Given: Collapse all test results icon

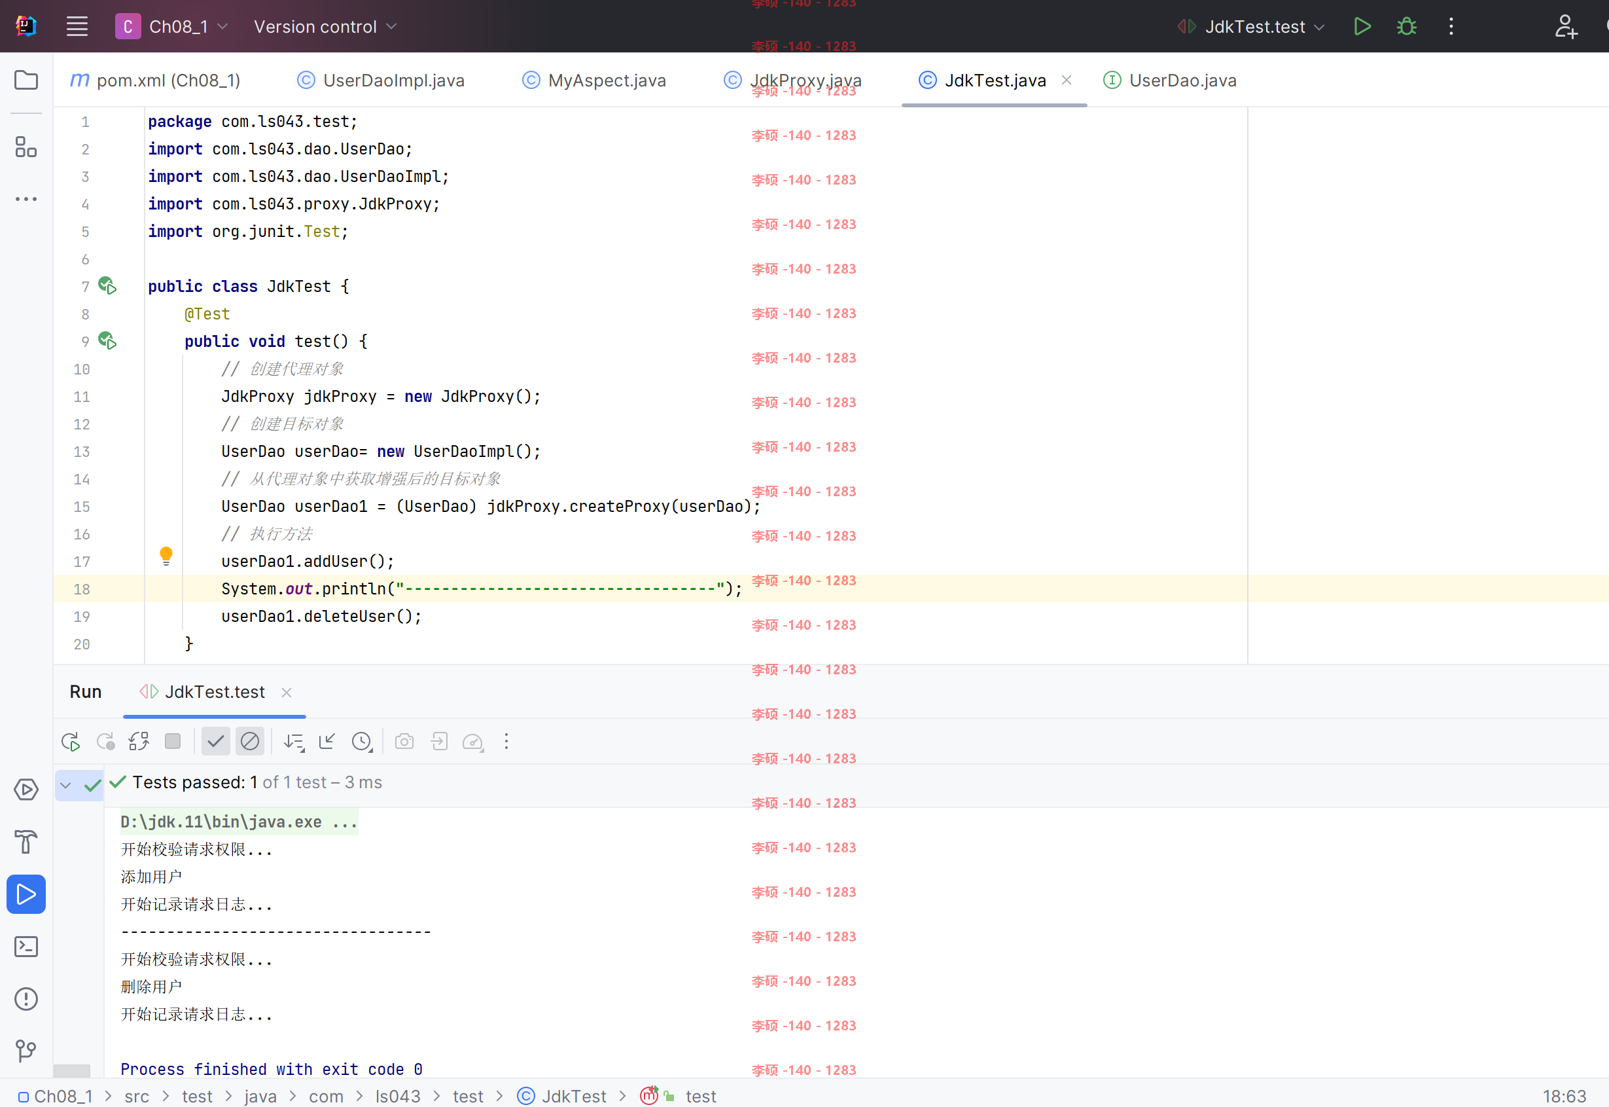Looking at the screenshot, I should pos(327,742).
